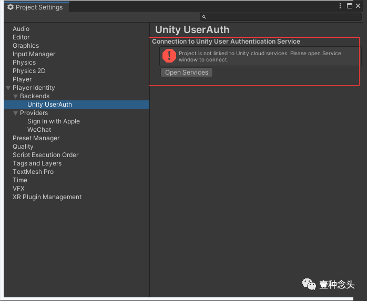
Task: Close the Project Settings window
Action: (358, 6)
